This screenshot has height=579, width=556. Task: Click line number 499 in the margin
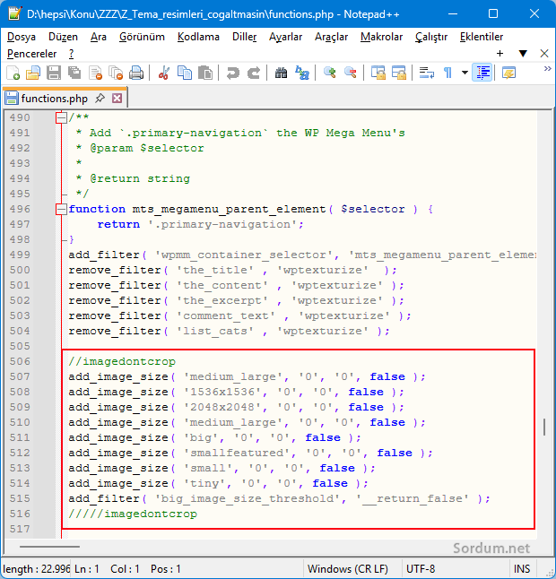[x=20, y=255]
